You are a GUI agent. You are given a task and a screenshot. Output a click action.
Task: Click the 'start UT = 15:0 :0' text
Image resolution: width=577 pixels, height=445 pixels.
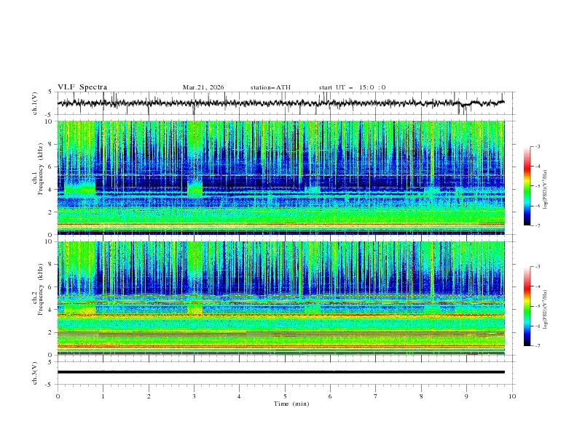tap(352, 87)
